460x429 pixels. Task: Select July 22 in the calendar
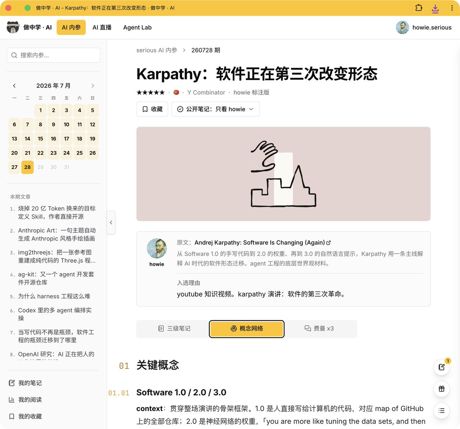(x=41, y=153)
